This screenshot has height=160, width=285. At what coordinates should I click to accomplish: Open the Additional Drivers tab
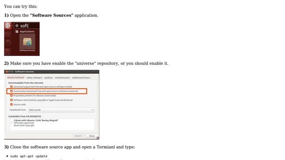tap(81, 78)
